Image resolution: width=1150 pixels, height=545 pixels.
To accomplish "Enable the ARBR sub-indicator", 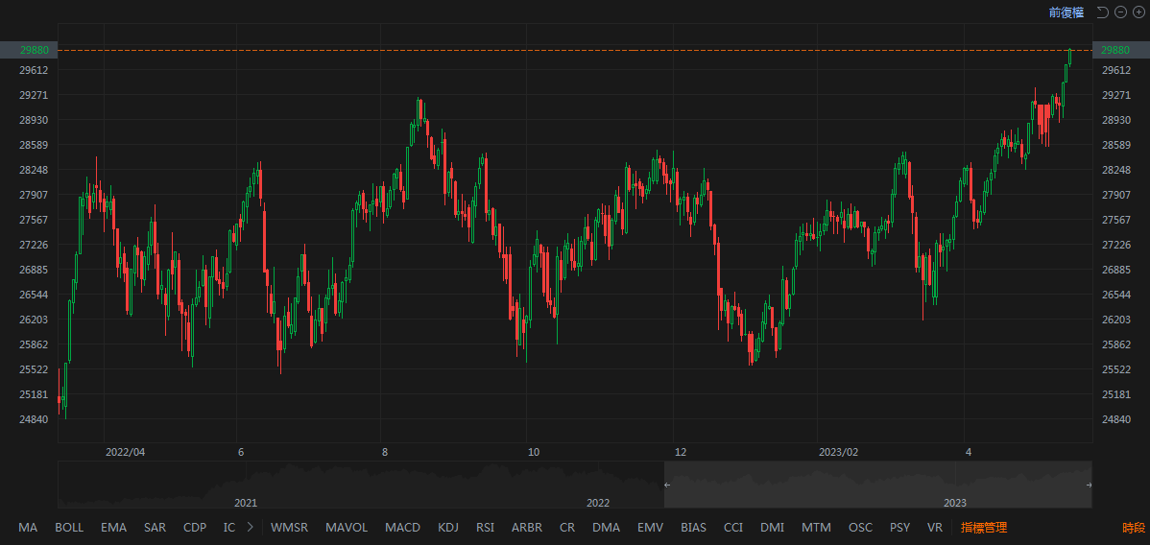I will pyautogui.click(x=527, y=528).
